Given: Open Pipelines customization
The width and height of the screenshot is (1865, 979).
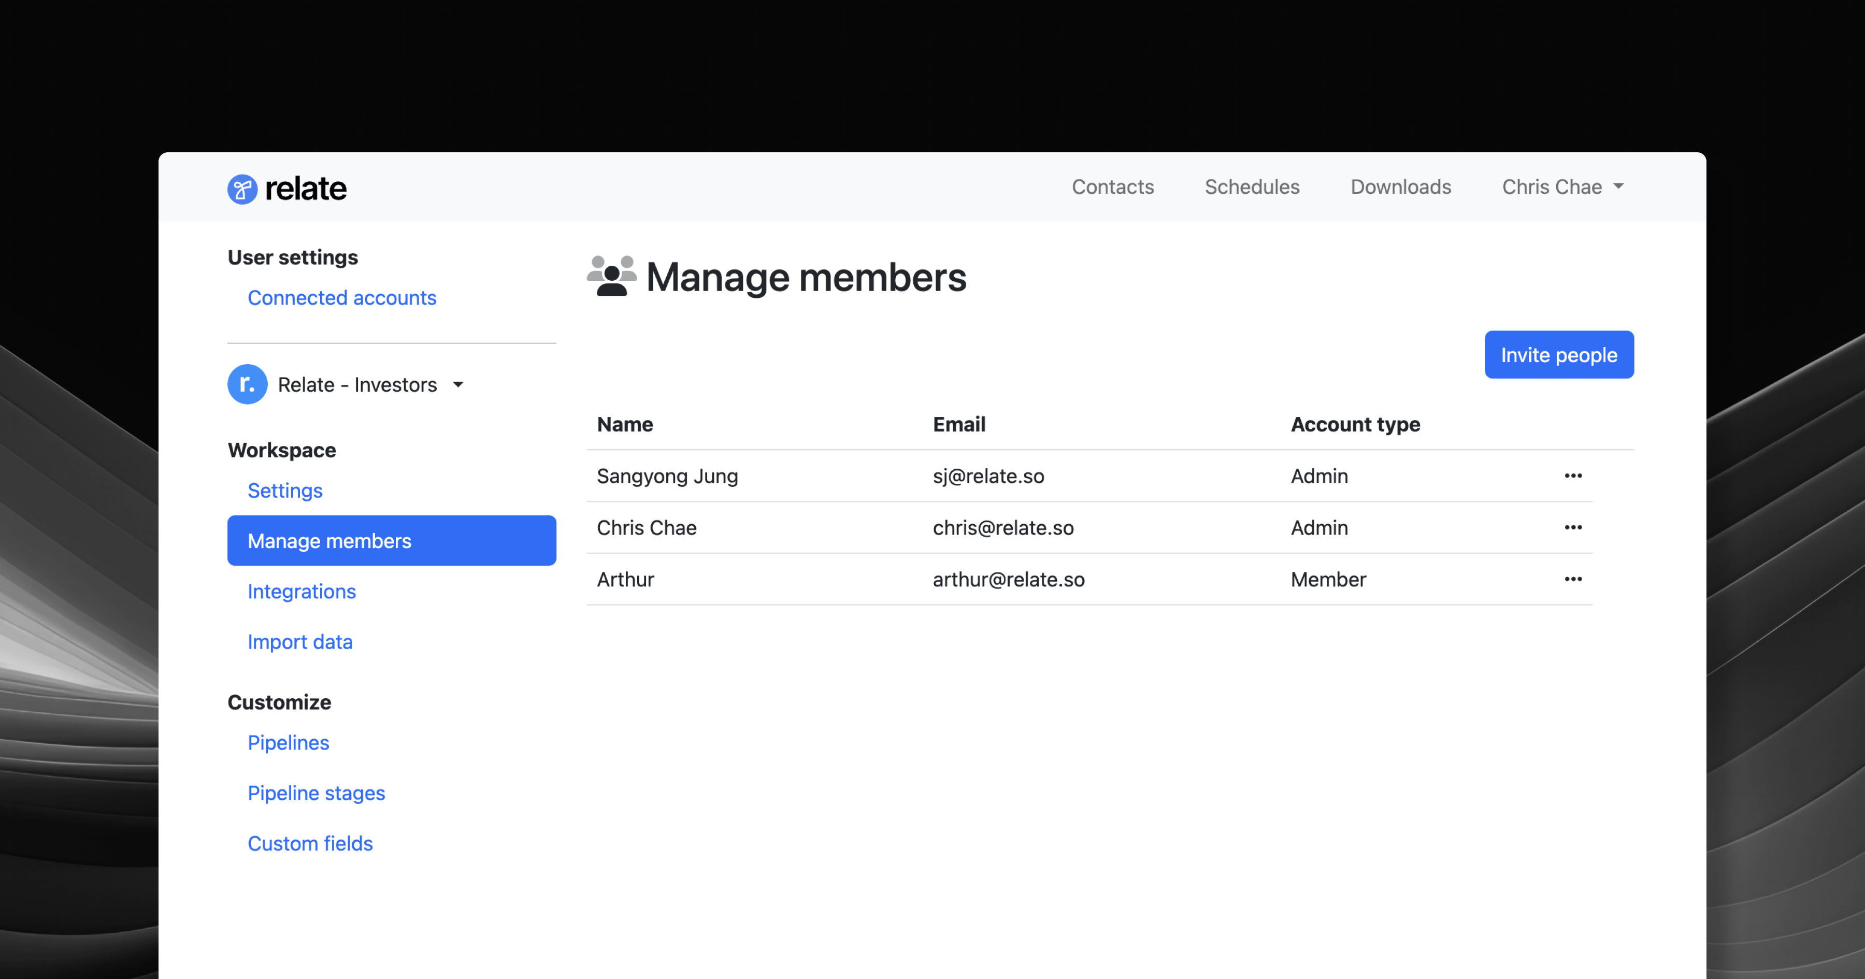Looking at the screenshot, I should [x=288, y=742].
